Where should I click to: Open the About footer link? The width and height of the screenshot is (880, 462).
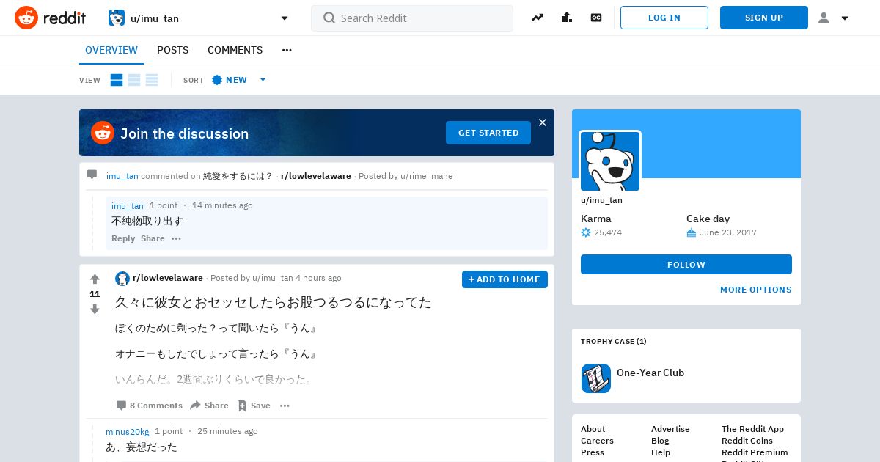(593, 429)
